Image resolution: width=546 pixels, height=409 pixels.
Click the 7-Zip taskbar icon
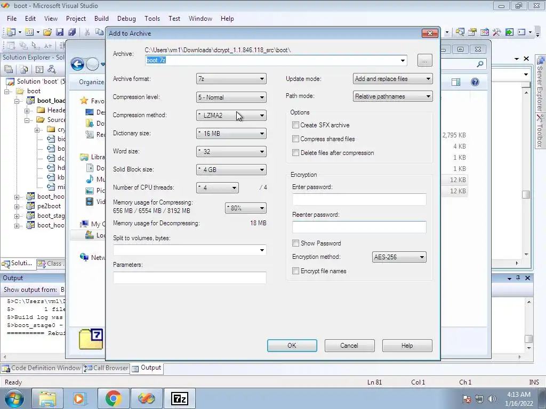180,398
